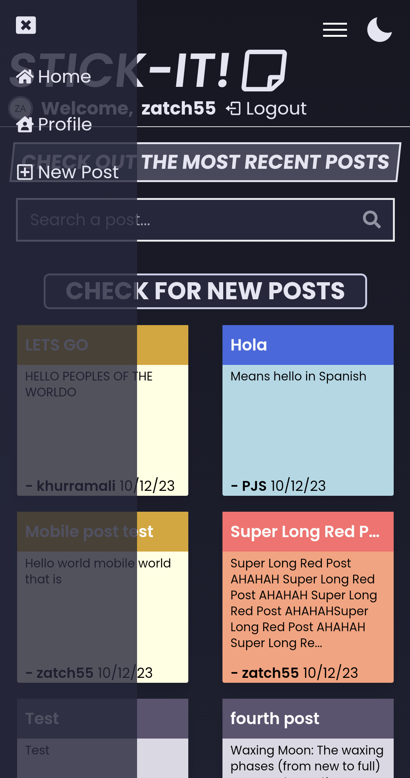Focus the Search a post field

pyautogui.click(x=205, y=220)
